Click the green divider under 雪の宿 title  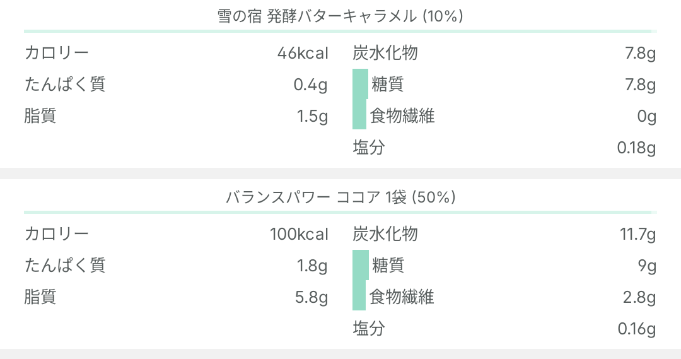point(340,32)
